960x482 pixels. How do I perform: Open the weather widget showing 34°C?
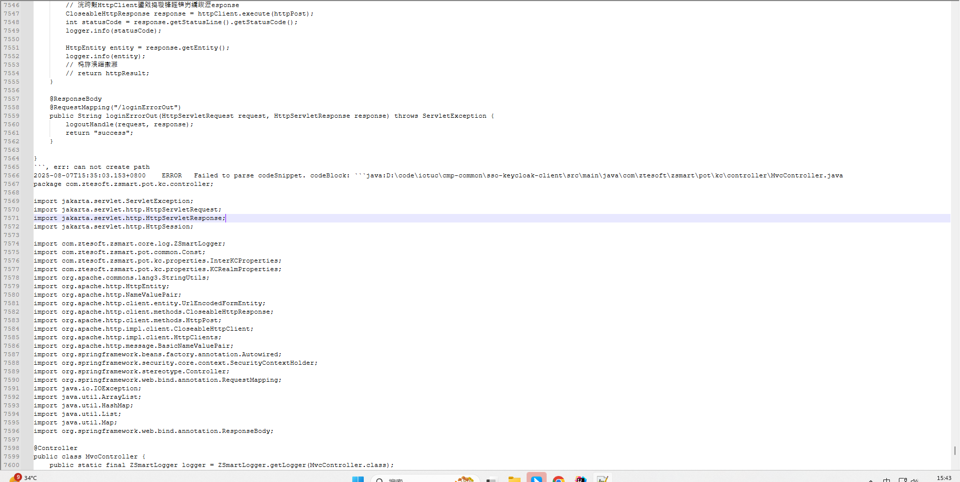(x=23, y=477)
